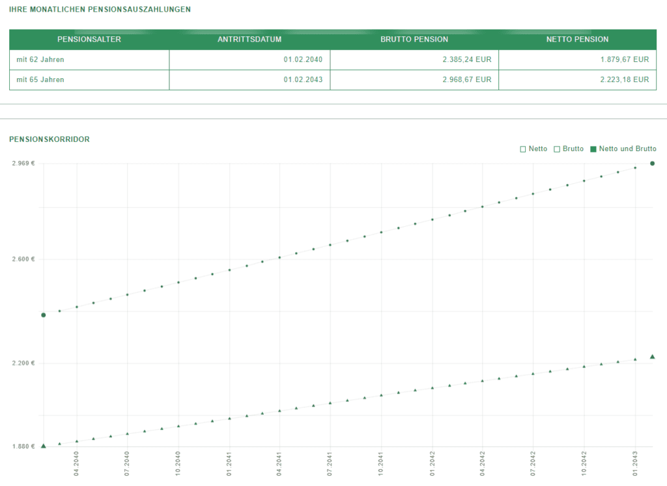Image resolution: width=667 pixels, height=486 pixels.
Task: Click the large Netto triangle marker at chart start
Action: [43, 446]
